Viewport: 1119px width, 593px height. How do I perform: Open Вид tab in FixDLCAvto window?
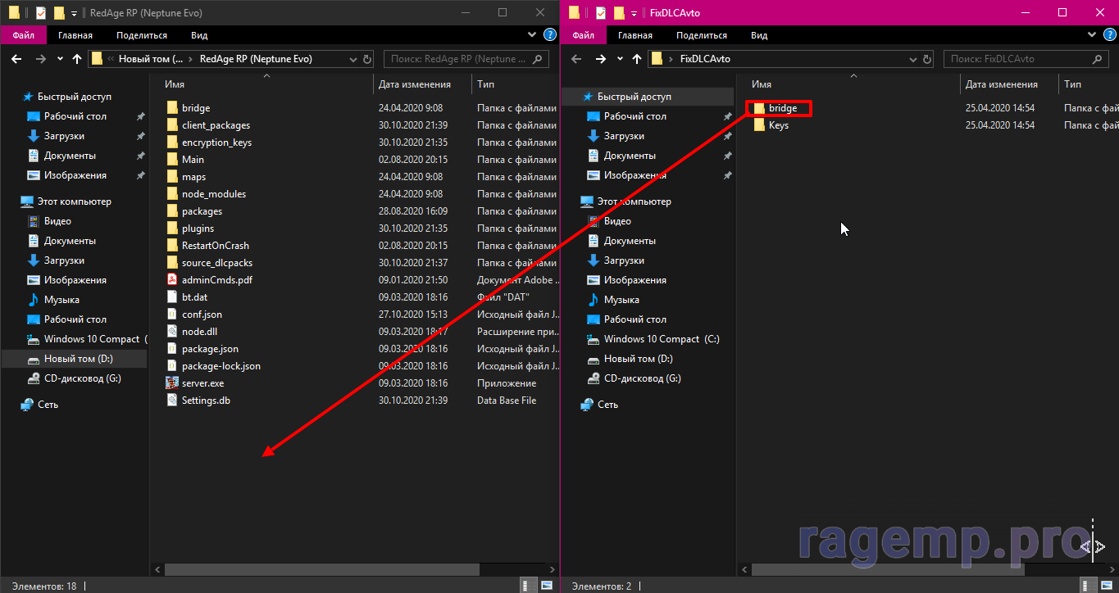(x=759, y=35)
